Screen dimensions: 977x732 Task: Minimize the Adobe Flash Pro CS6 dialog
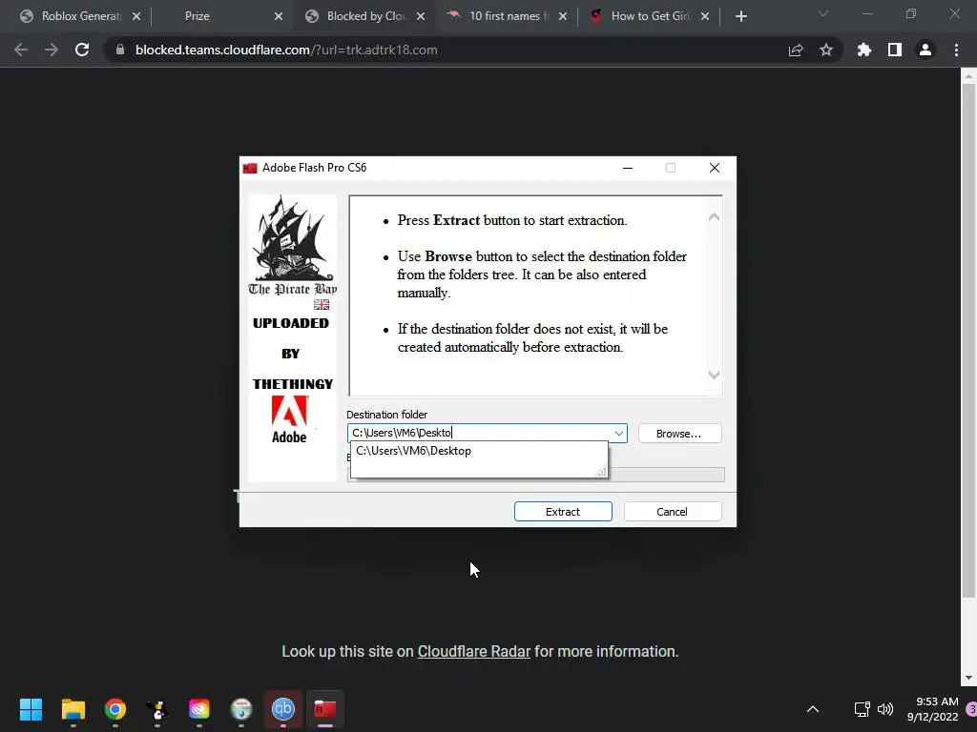click(x=628, y=168)
